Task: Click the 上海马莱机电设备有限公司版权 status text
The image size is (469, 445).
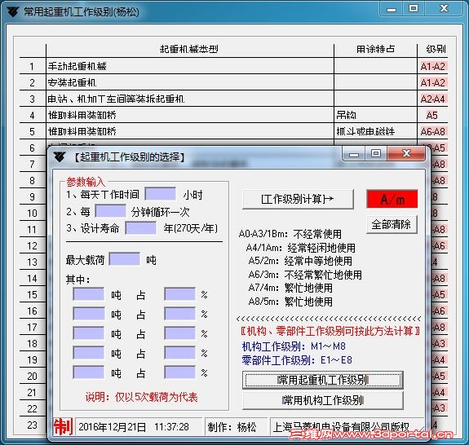Action: click(341, 427)
